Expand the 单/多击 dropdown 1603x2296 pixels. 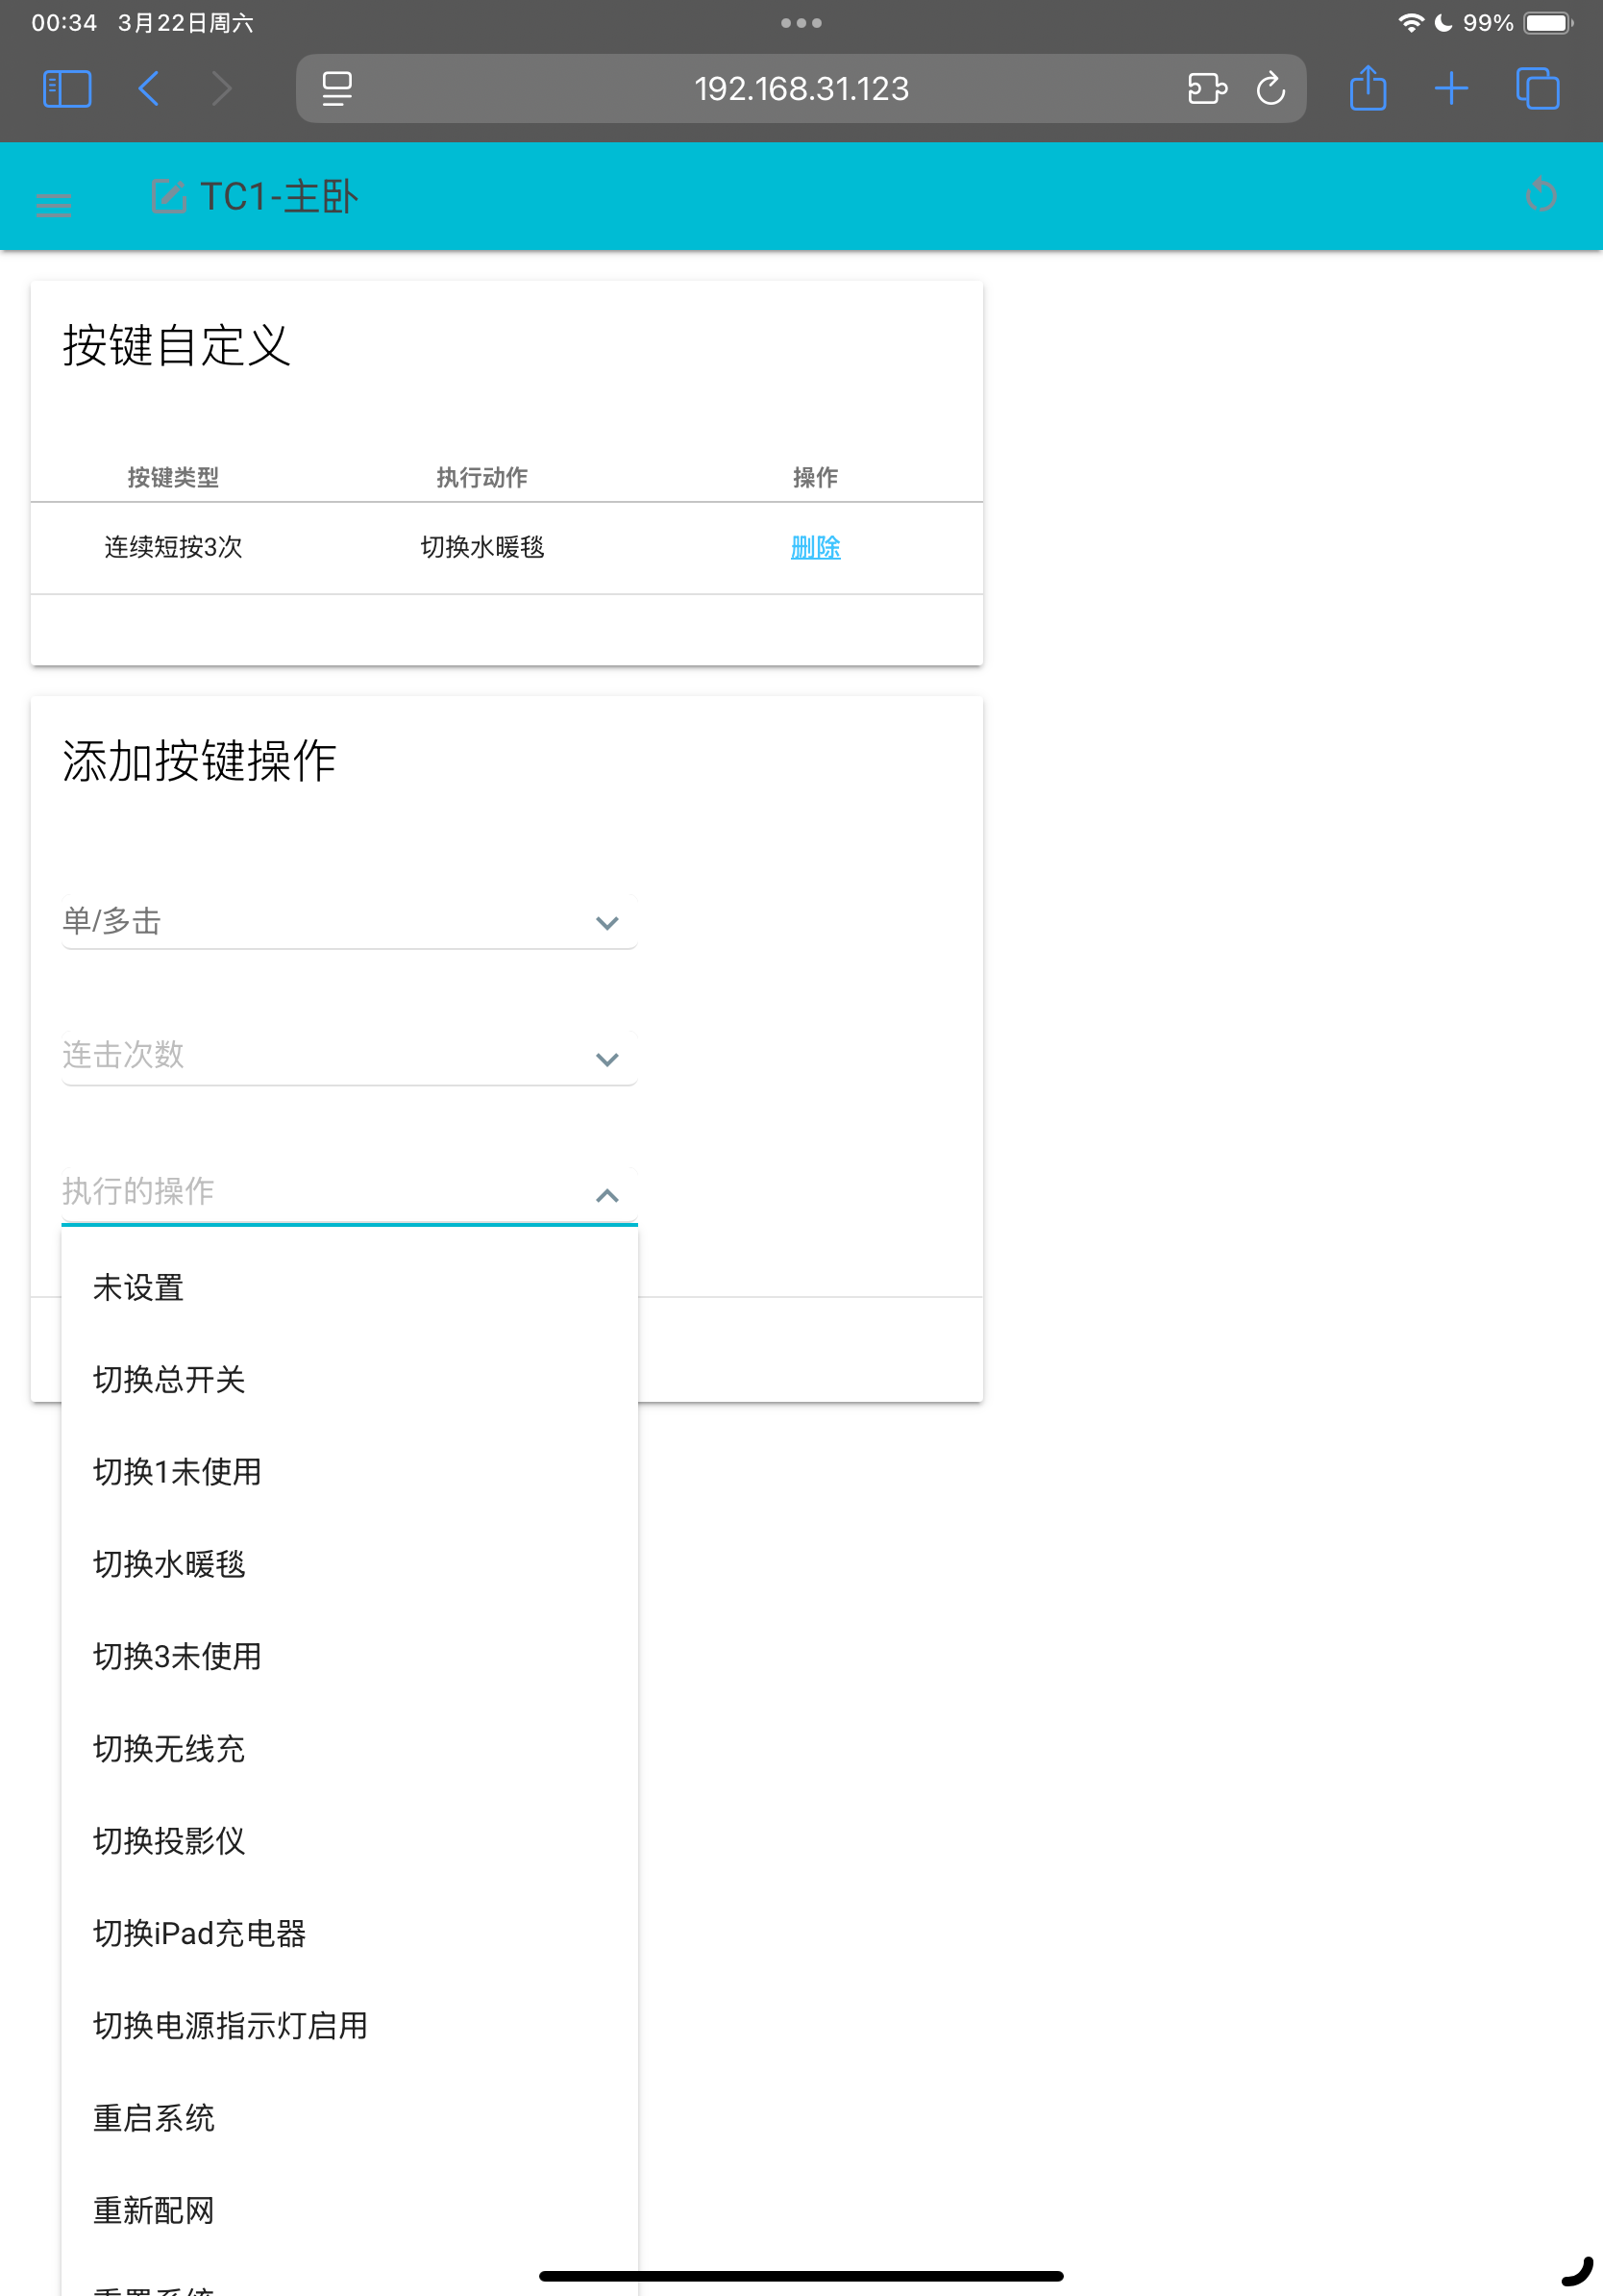(349, 921)
